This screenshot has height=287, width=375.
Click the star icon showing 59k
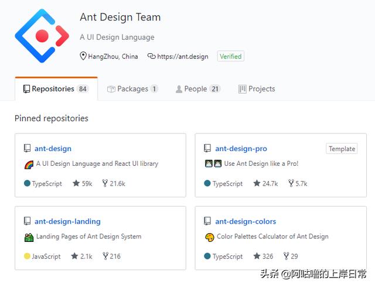(76, 183)
